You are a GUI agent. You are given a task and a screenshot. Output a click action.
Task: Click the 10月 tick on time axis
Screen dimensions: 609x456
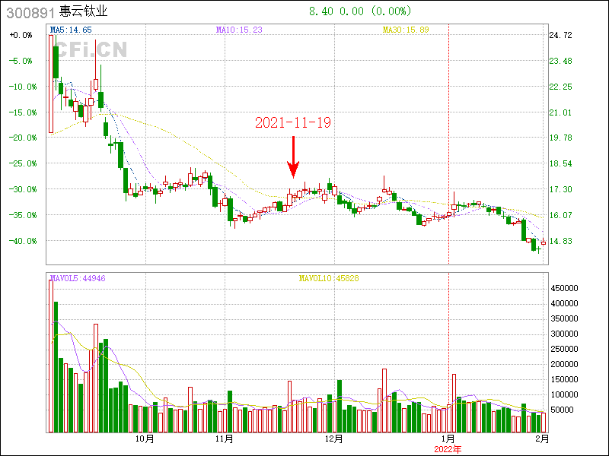[145, 439]
